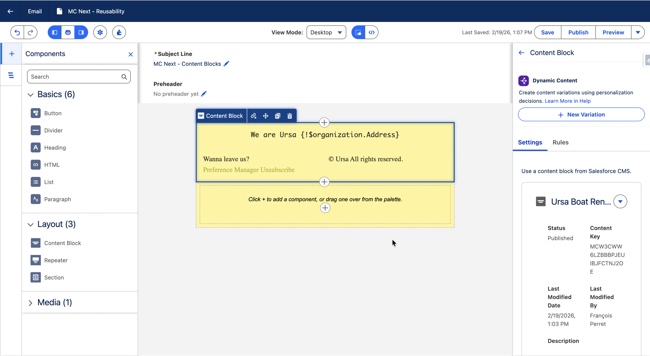
Task: Click the move handle on Content Block toolbar
Action: click(266, 116)
